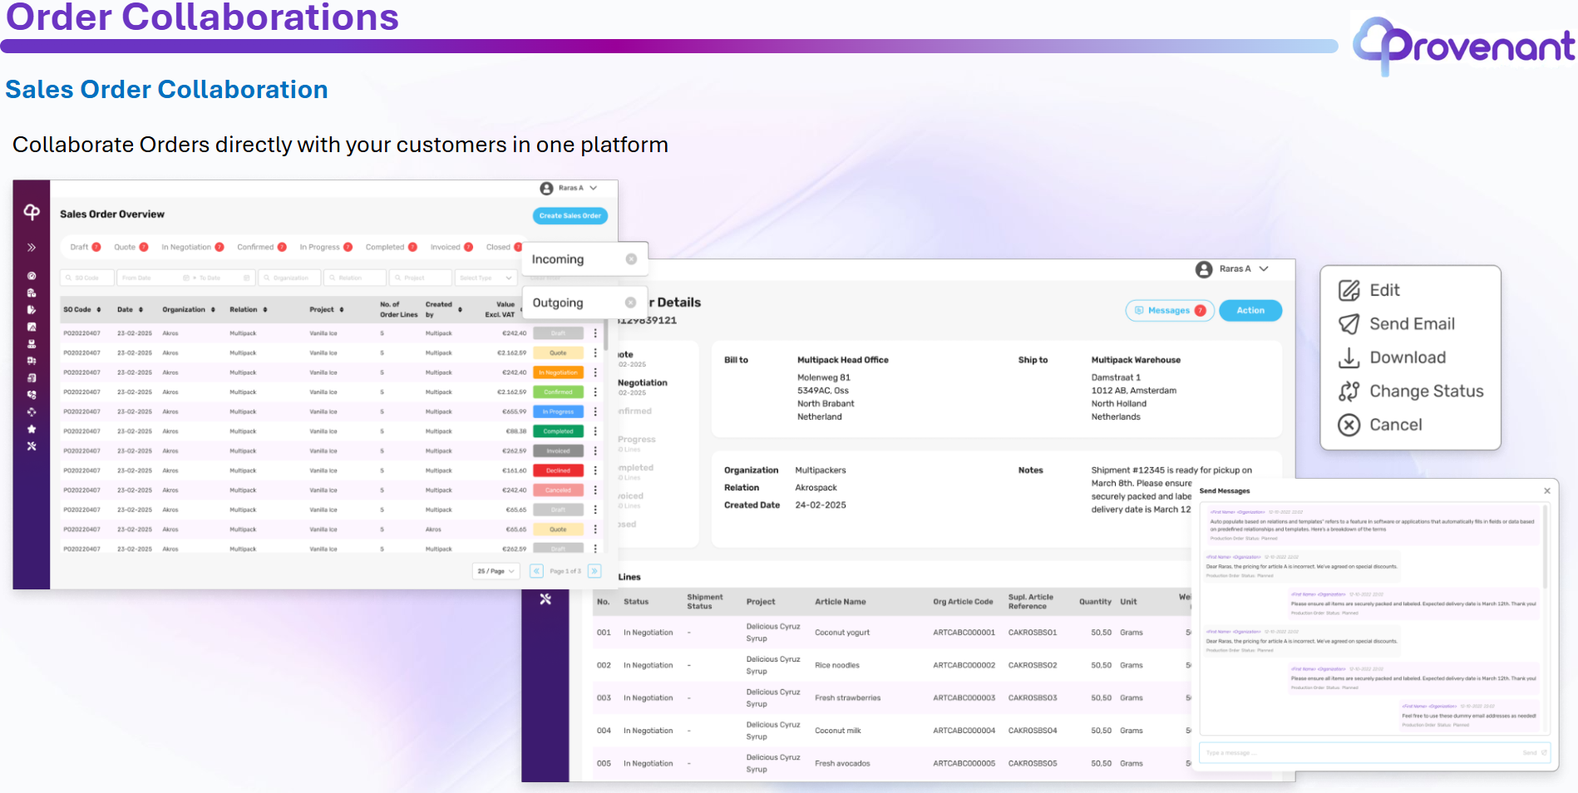This screenshot has height=793, width=1578.
Task: Click article code ARTCABC000003 in Lines table
Action: click(x=964, y=698)
